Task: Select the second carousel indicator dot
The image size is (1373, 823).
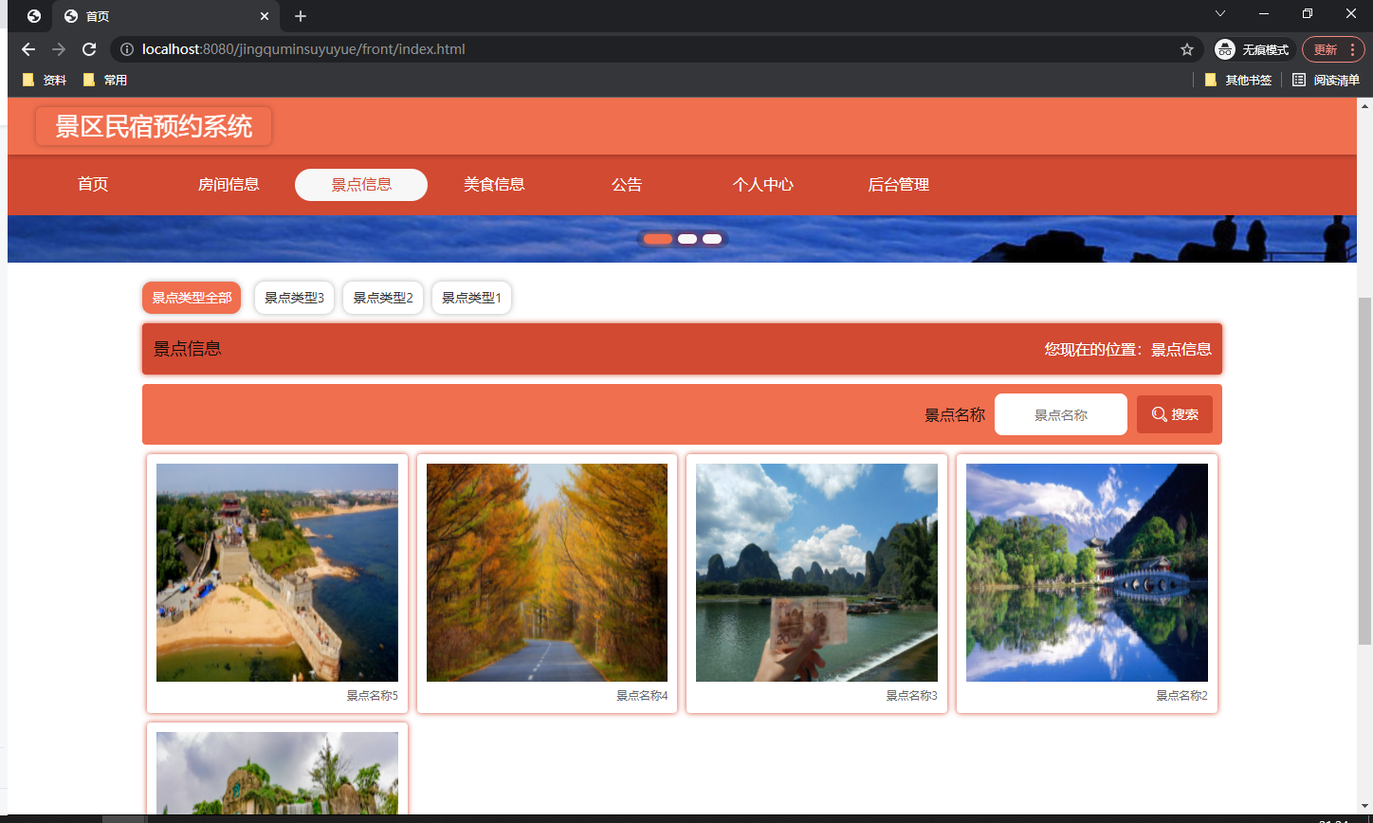Action: pyautogui.click(x=687, y=239)
